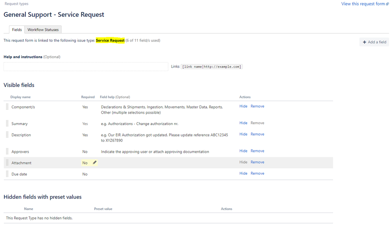Click 'This Request Type has no hidden fields' text
391x227 pixels.
[x=39, y=218]
